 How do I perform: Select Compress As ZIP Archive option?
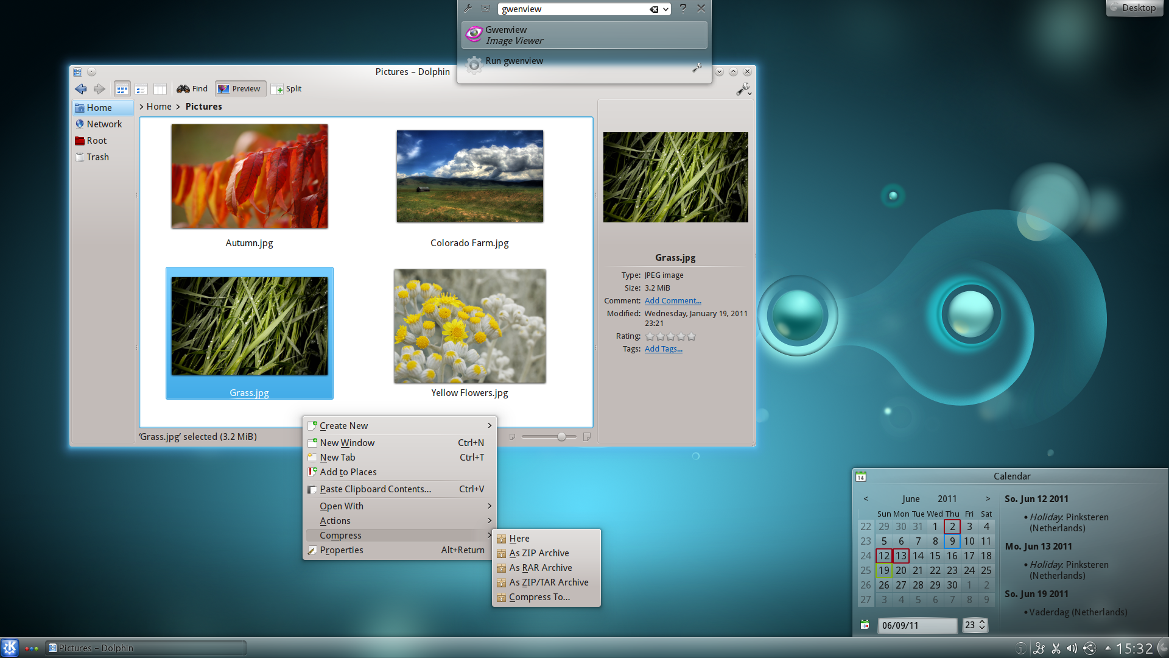click(x=538, y=553)
